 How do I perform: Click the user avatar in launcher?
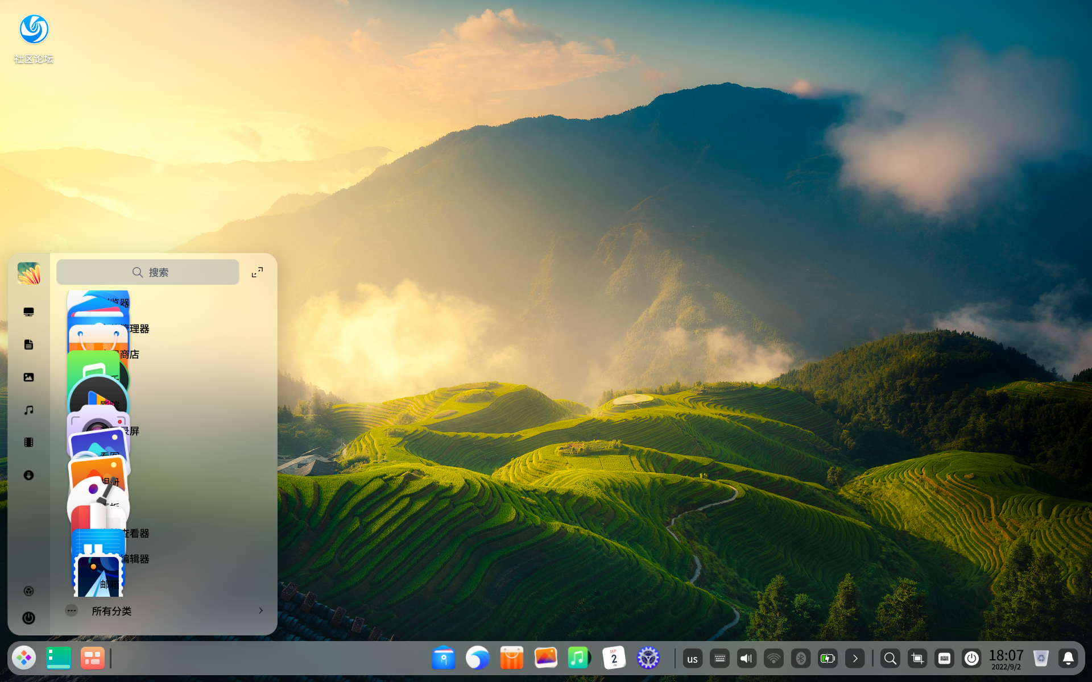[x=28, y=273]
